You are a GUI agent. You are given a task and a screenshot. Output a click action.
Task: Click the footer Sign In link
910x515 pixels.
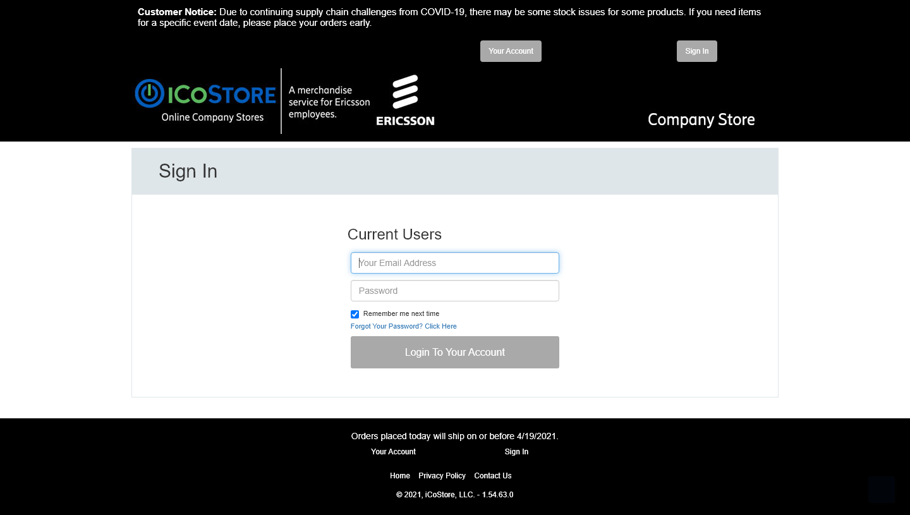(516, 452)
